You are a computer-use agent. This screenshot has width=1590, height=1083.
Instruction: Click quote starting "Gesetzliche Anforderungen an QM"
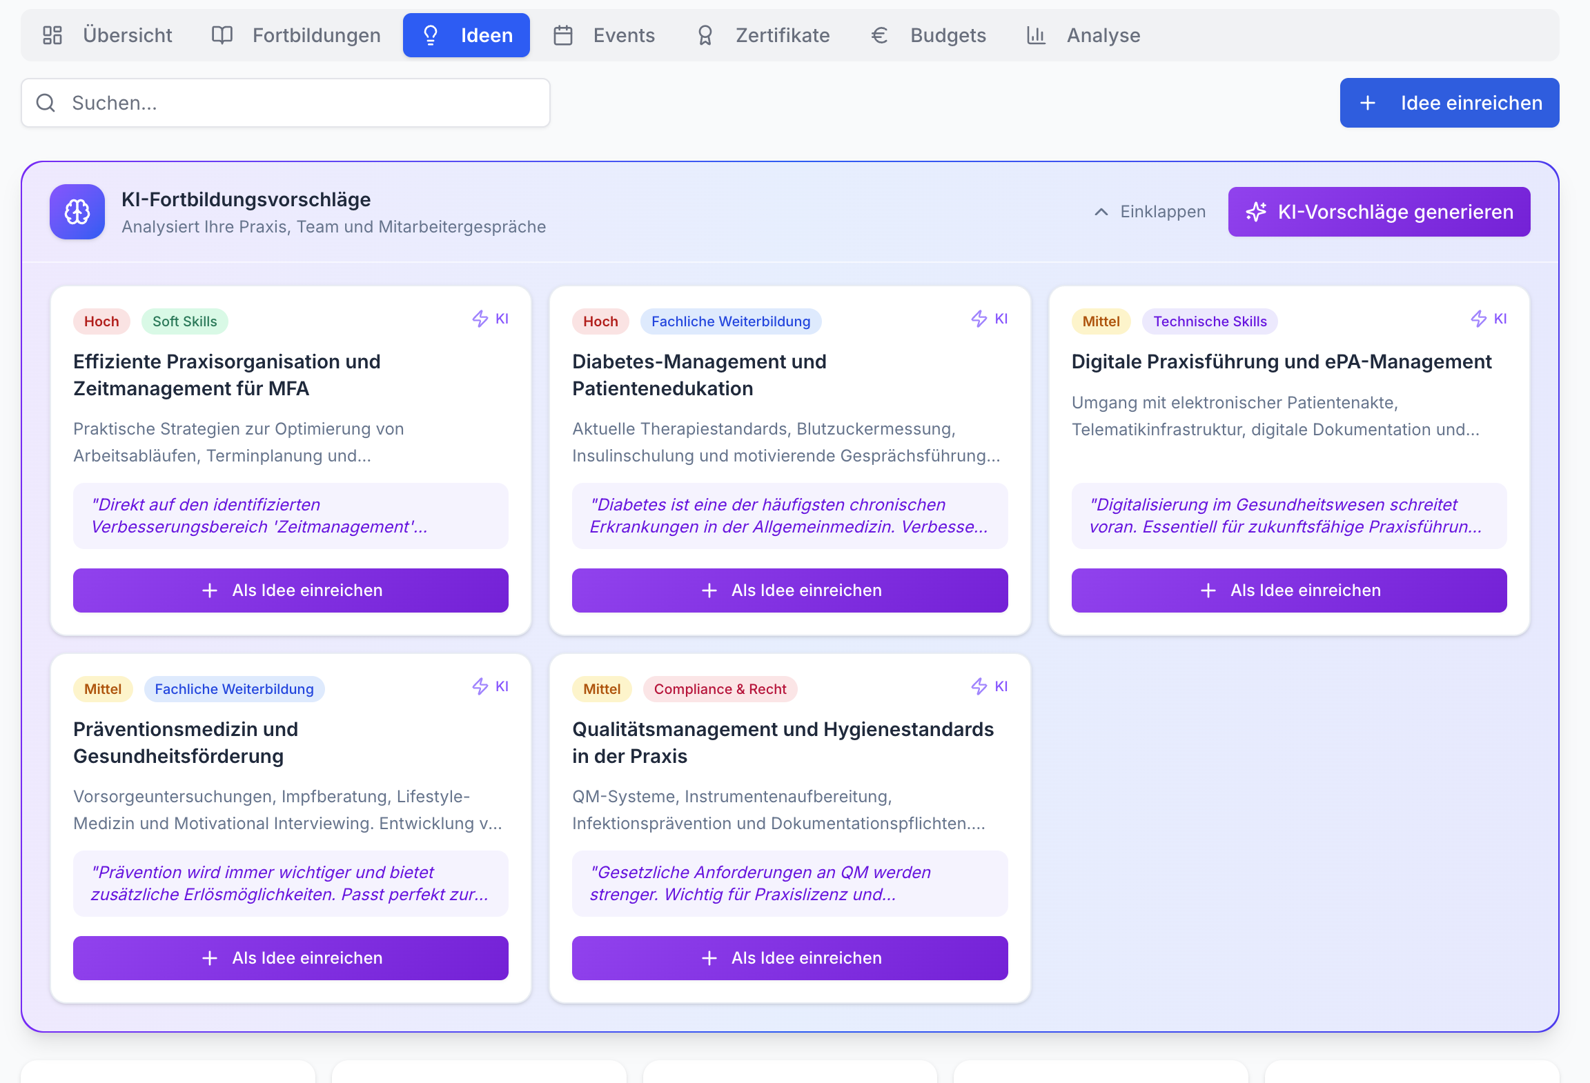click(x=789, y=884)
